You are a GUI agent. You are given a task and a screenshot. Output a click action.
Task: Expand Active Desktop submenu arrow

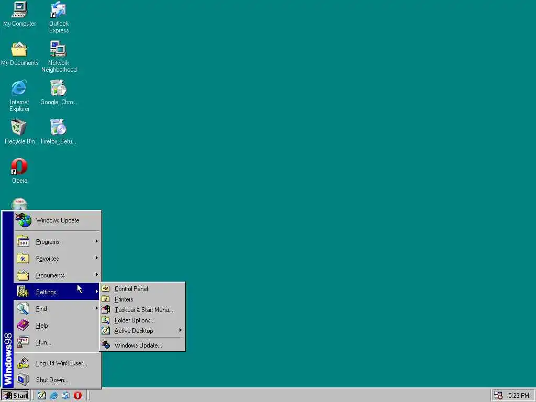(x=181, y=330)
